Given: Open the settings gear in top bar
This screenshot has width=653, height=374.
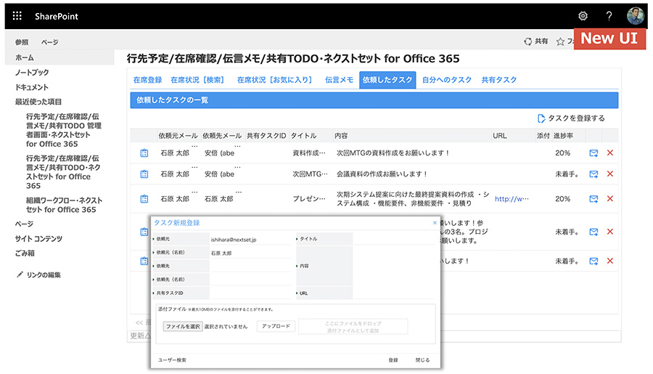Looking at the screenshot, I should (583, 16).
